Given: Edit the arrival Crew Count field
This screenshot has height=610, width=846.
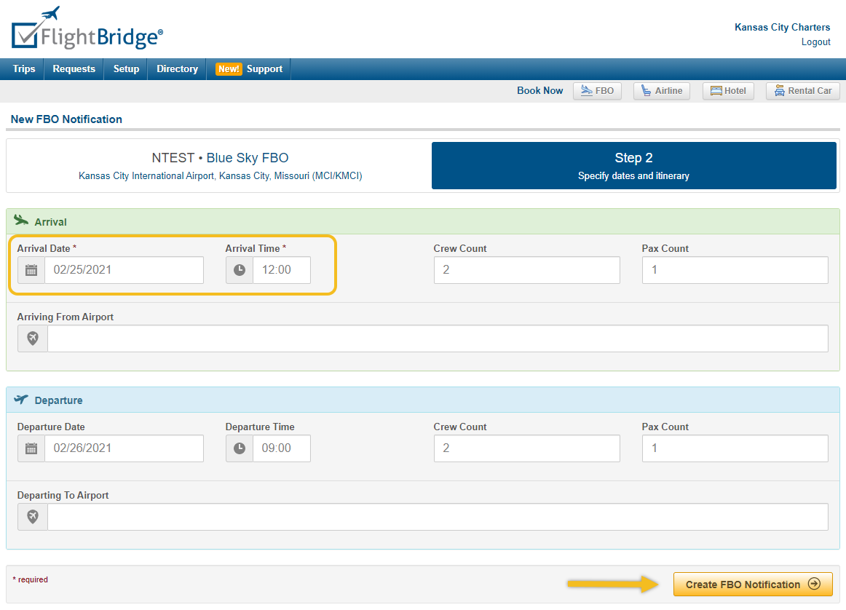Looking at the screenshot, I should tap(526, 270).
